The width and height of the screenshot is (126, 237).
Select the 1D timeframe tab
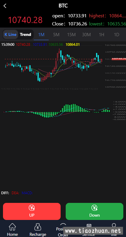click(116, 35)
